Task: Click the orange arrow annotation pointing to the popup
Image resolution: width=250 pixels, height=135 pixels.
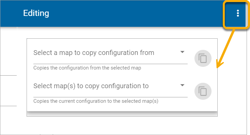Action: point(225,48)
